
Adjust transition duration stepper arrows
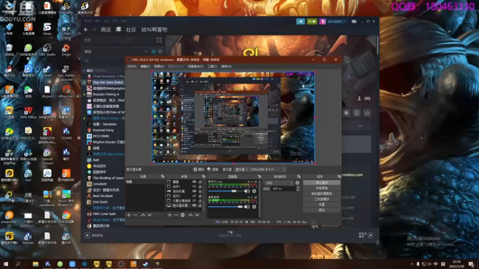298,189
